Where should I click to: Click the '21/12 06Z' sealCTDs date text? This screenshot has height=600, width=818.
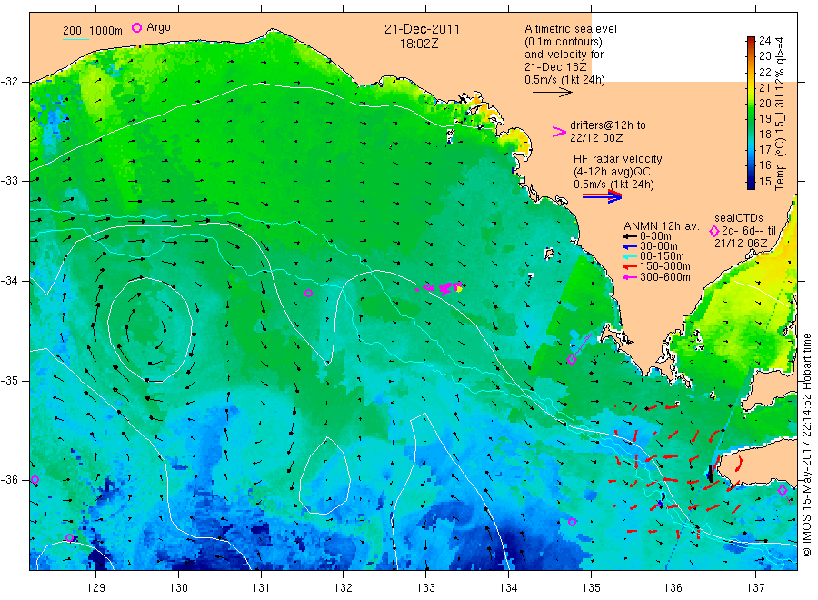(741, 244)
